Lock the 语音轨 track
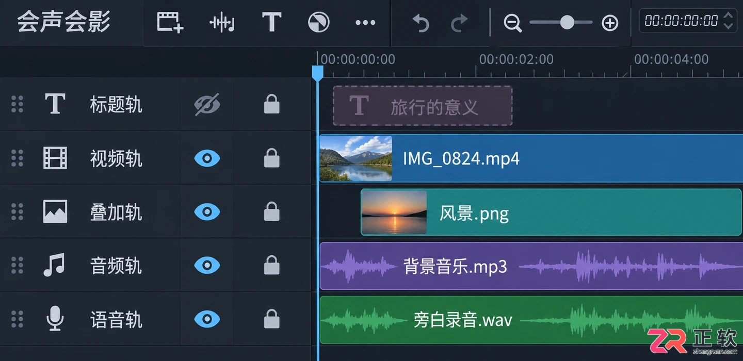This screenshot has height=361, width=743. coord(271,319)
